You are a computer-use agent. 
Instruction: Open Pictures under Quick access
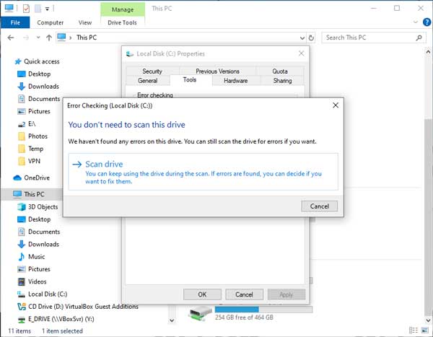tap(34, 111)
